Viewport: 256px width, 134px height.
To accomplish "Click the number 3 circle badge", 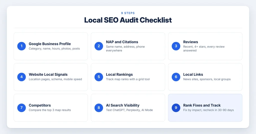I will [176, 46].
